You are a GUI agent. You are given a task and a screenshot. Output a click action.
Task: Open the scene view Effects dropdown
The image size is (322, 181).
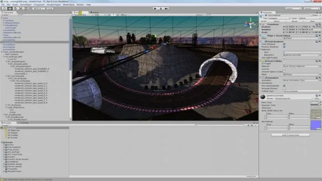click(125, 15)
